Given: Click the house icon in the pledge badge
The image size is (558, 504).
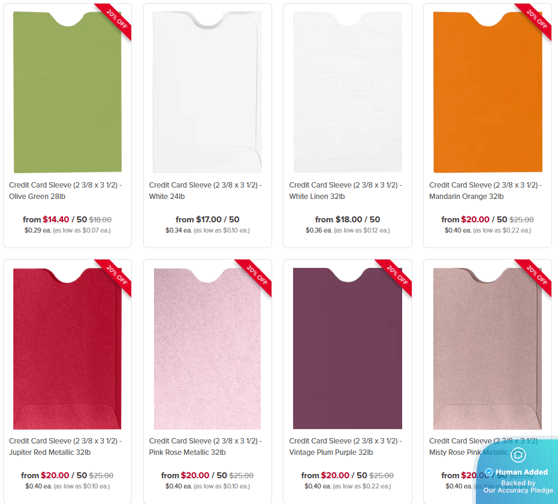Looking at the screenshot, I should point(518,454).
